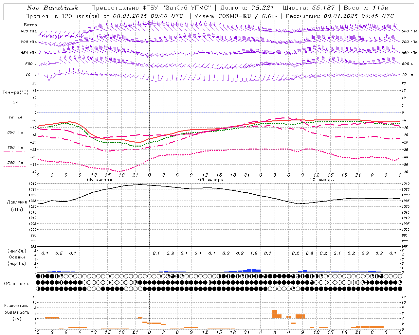
Task: Click the 'Давление' pressure label
Action: 17,202
